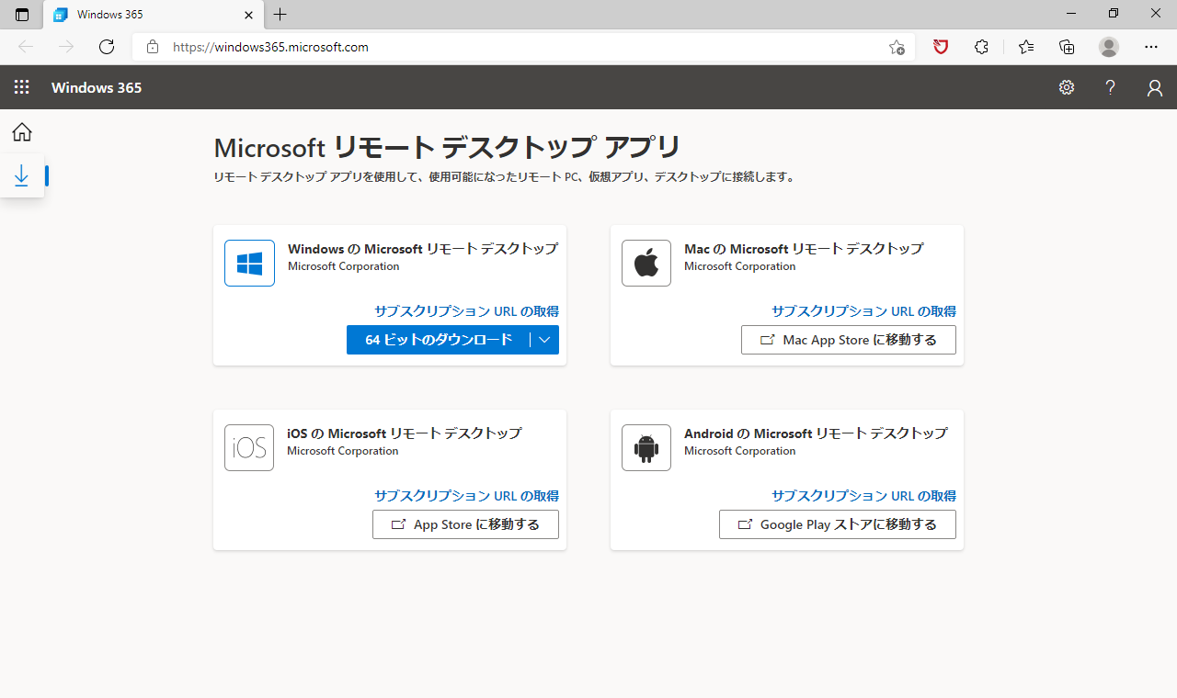Viewport: 1177px width, 698px height.
Task: Click iOS の Microsoft リモート デスクトップ title
Action: point(405,433)
